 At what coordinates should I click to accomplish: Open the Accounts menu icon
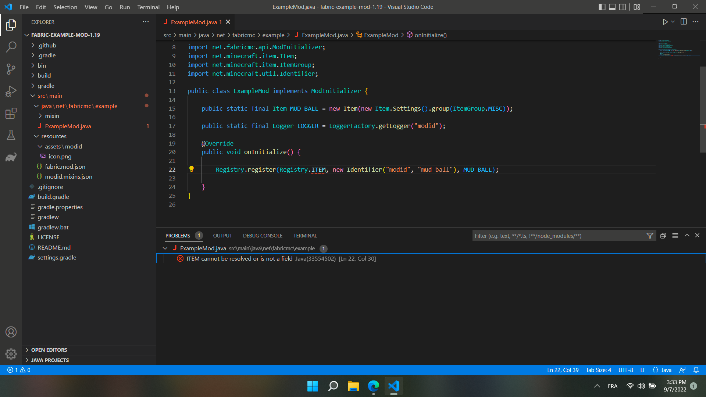[11, 332]
